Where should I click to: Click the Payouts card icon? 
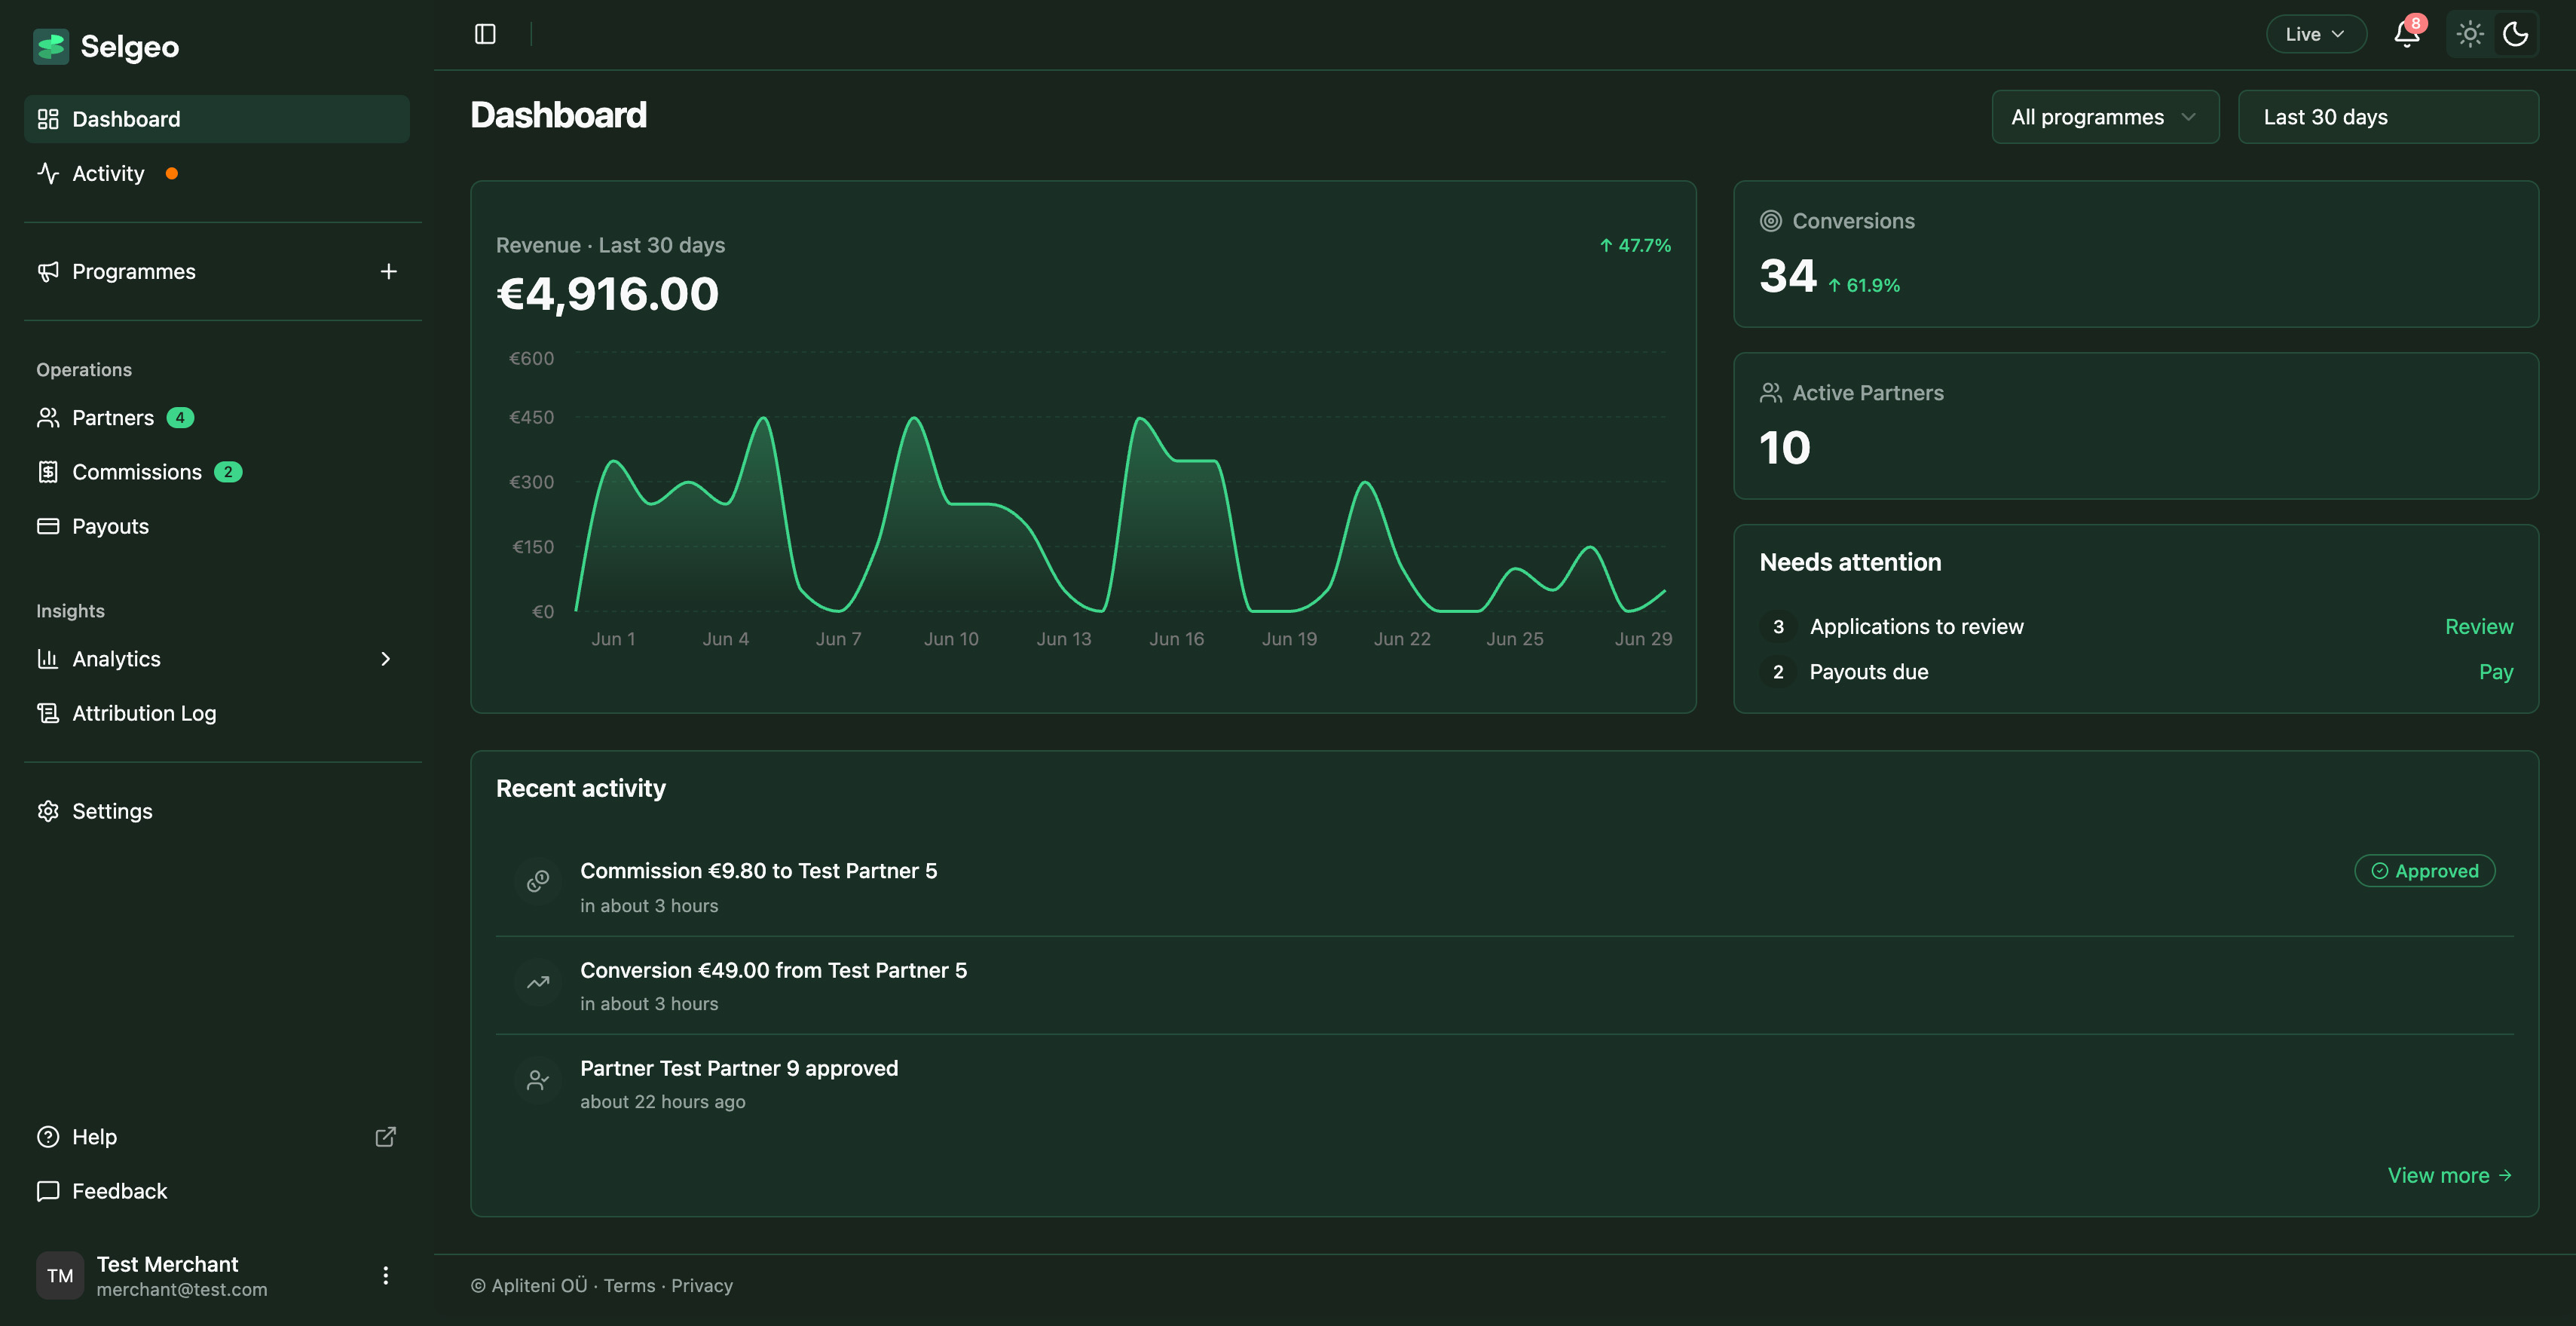coord(48,526)
